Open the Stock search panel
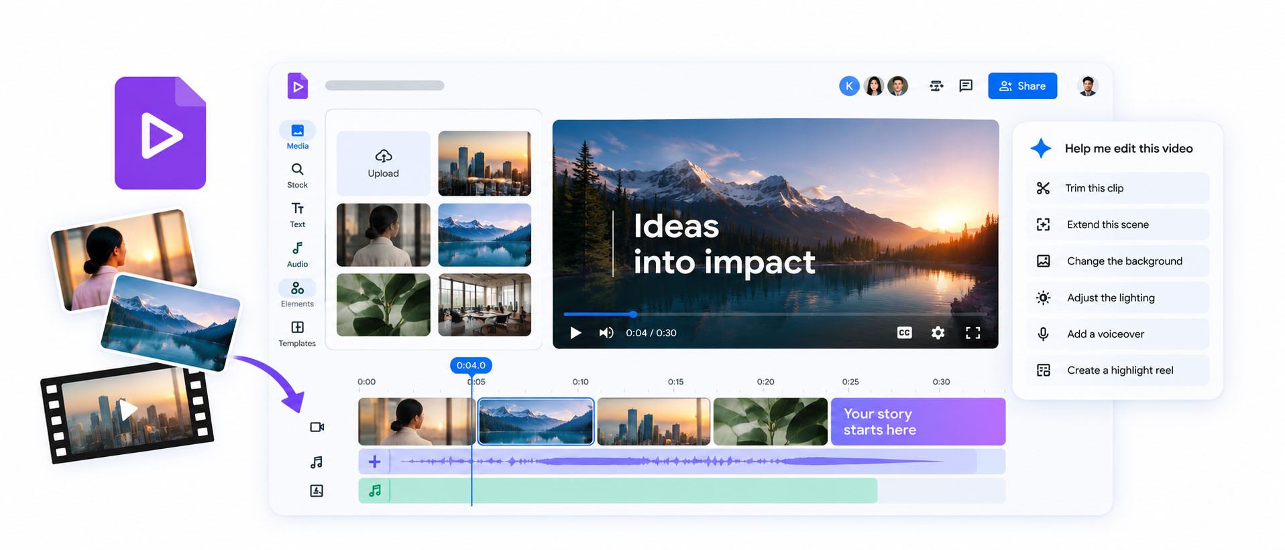The width and height of the screenshot is (1285, 550). (x=297, y=176)
